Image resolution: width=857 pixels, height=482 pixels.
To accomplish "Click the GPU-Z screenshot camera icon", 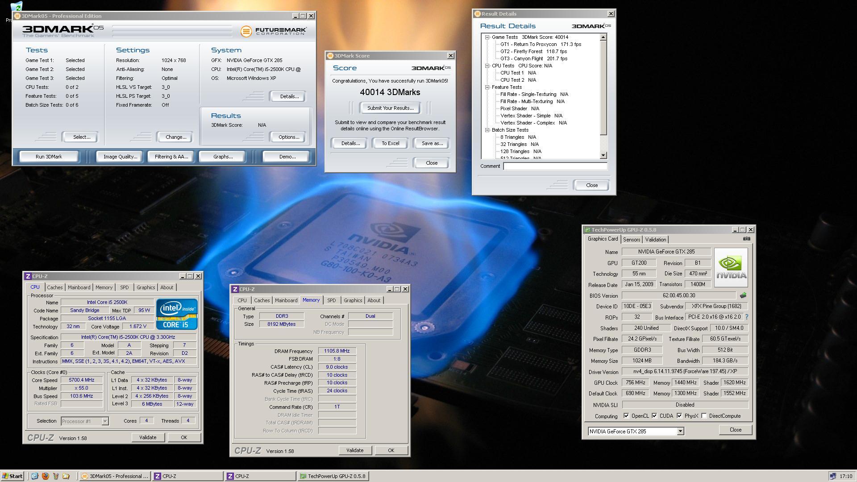I will click(746, 239).
